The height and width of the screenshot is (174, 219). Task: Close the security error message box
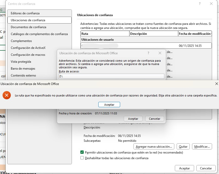(x=216, y=84)
